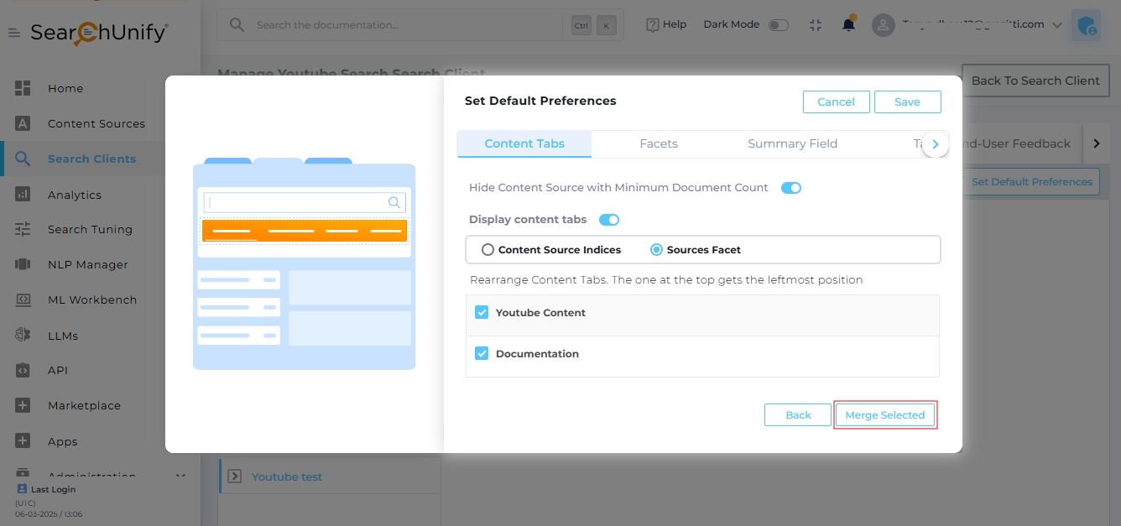Screen dimensions: 1121x526
Task: Click the hamburger menu icon
Action: coord(14,33)
